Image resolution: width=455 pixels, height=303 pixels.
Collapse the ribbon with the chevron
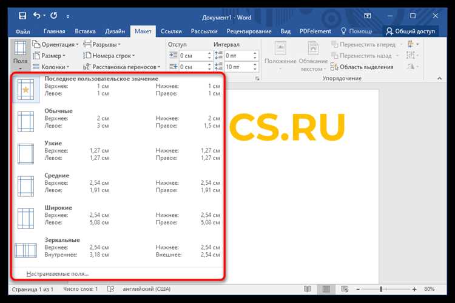[x=439, y=78]
